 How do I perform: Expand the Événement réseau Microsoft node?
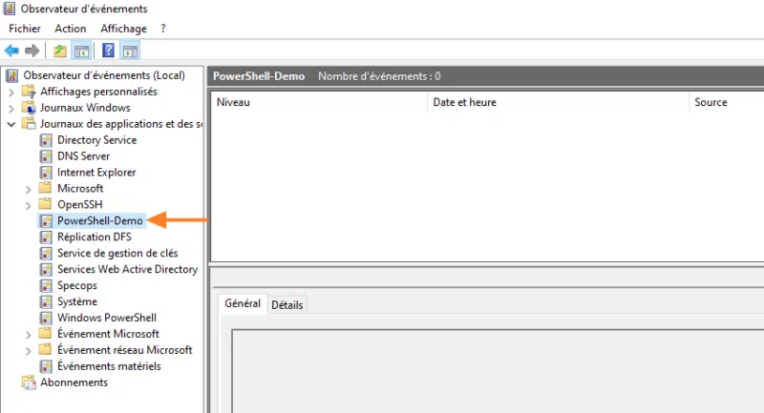pyautogui.click(x=29, y=350)
